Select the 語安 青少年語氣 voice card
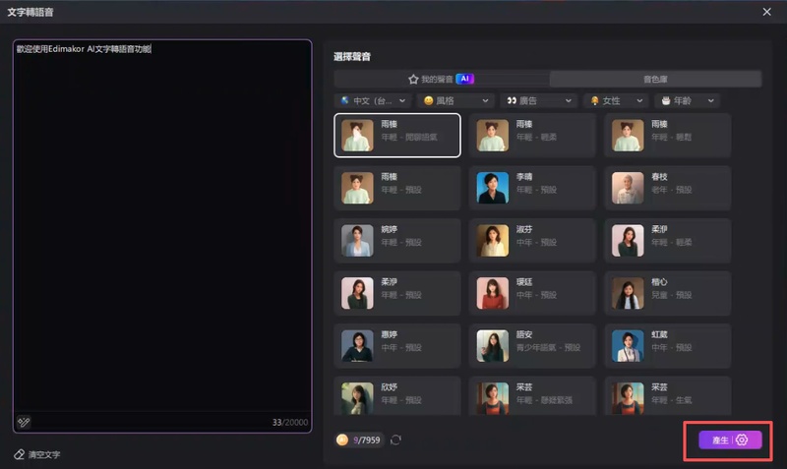Image resolution: width=787 pixels, height=469 pixels. pos(532,346)
